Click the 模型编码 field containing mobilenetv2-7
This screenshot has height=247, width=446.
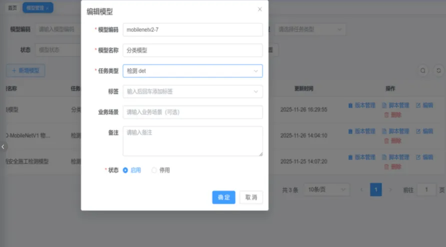[x=193, y=30]
